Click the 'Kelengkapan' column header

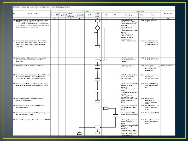[129, 15]
